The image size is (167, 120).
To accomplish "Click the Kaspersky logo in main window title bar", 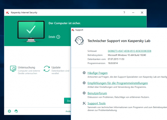I will pos(7,13).
